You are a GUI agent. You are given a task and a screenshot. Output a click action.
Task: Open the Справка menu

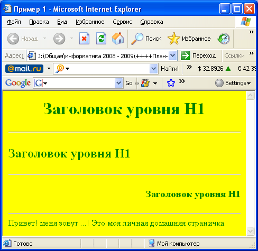[152, 22]
